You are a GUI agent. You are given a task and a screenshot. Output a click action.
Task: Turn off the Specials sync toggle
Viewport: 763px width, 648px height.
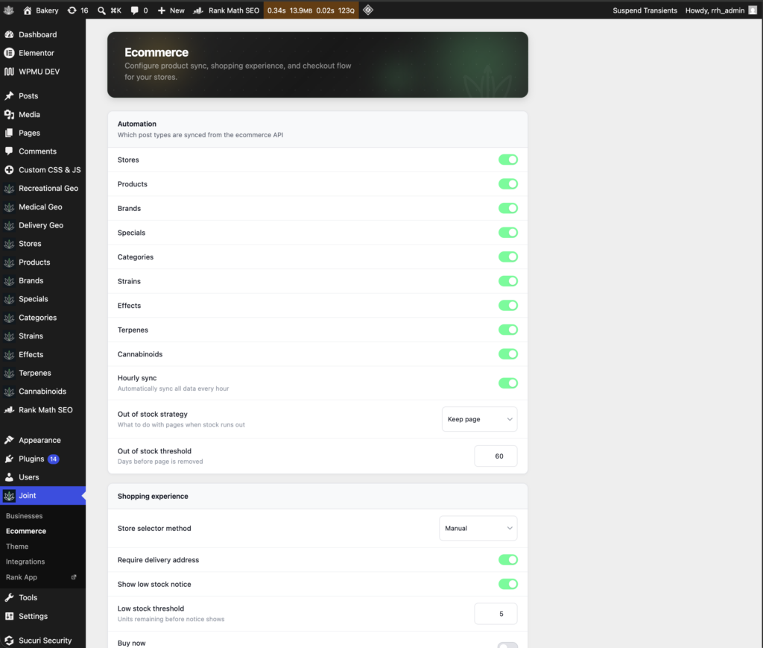tap(508, 233)
